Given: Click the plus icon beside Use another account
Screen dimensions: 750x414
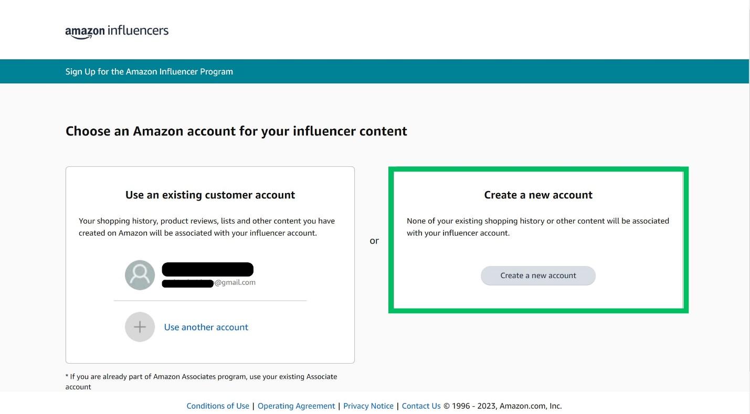Looking at the screenshot, I should [x=140, y=326].
